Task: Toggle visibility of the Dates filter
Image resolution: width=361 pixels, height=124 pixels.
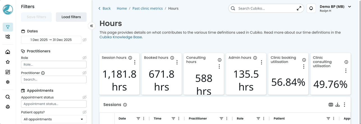Action: 84,40
